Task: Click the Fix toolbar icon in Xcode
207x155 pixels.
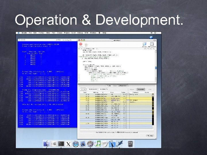Action: click(x=86, y=44)
